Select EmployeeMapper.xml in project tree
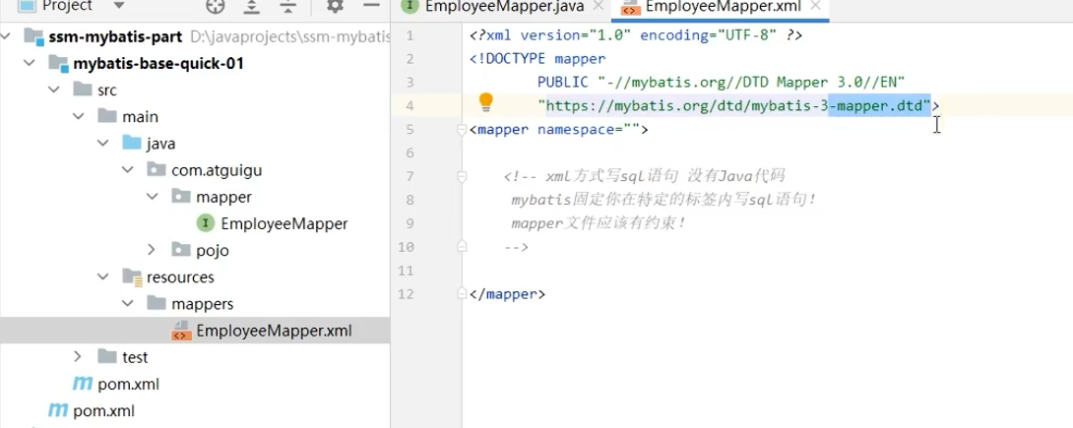This screenshot has width=1073, height=428. (274, 331)
